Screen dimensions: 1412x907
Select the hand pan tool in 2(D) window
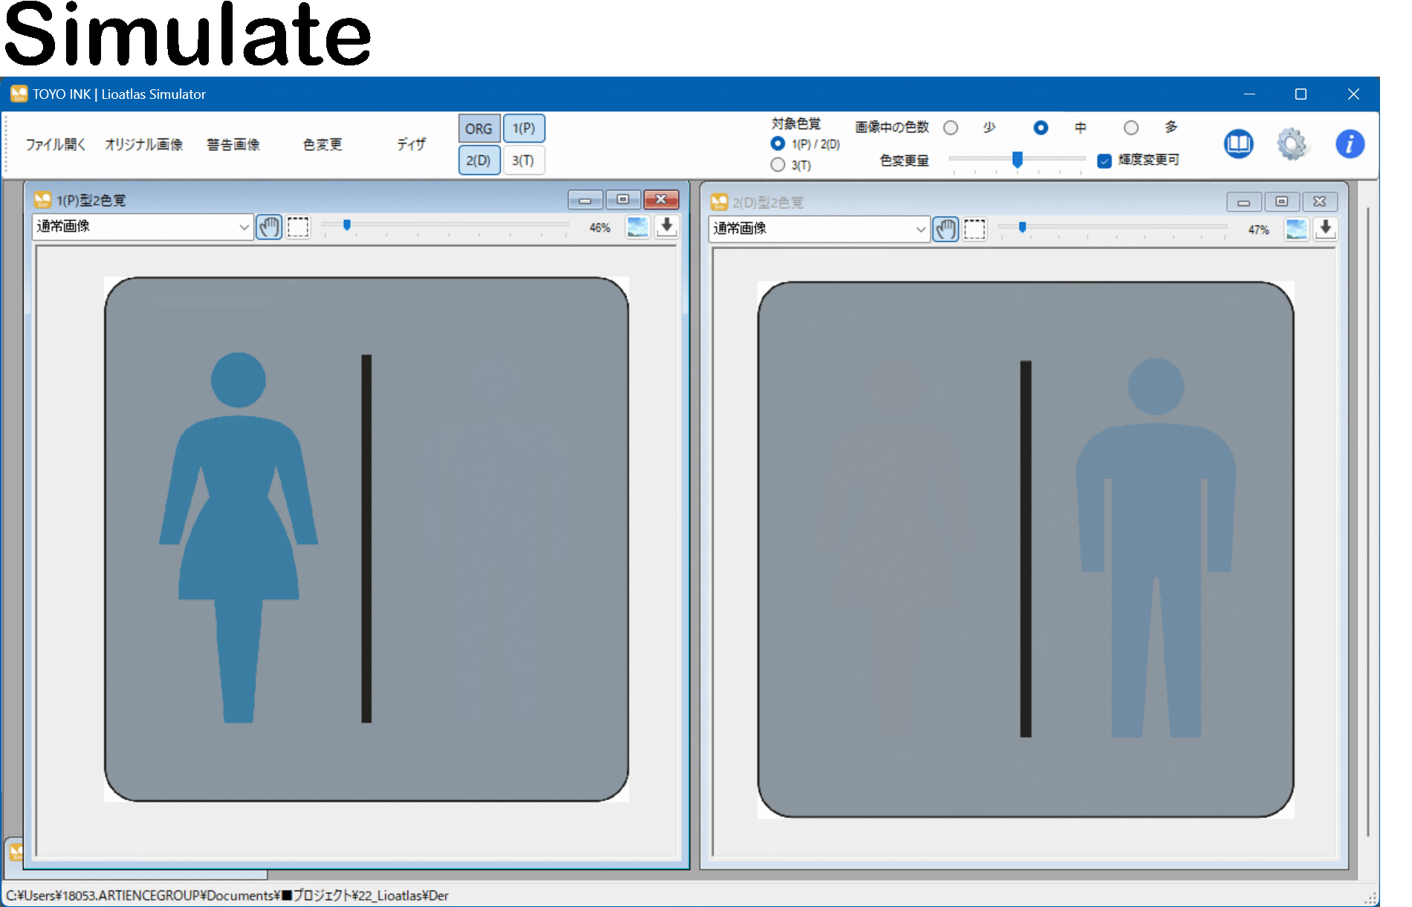click(x=945, y=229)
